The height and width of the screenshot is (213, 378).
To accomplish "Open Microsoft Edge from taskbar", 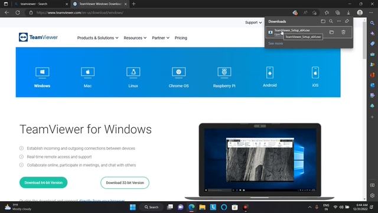I will point(191,207).
